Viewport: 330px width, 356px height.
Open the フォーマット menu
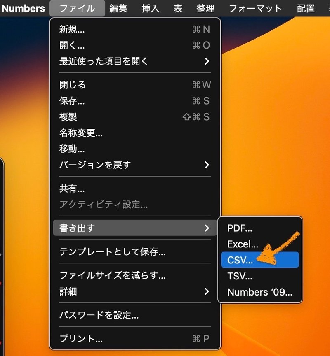coord(255,8)
